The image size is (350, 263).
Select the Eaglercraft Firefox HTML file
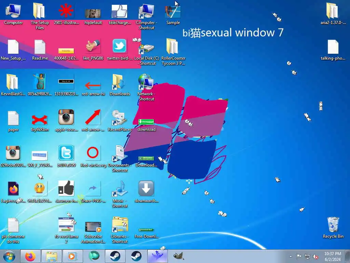pyautogui.click(x=13, y=192)
